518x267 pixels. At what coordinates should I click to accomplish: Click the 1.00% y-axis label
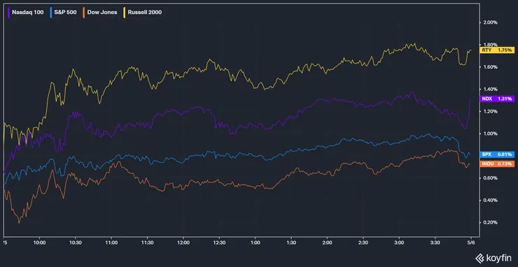click(x=490, y=133)
